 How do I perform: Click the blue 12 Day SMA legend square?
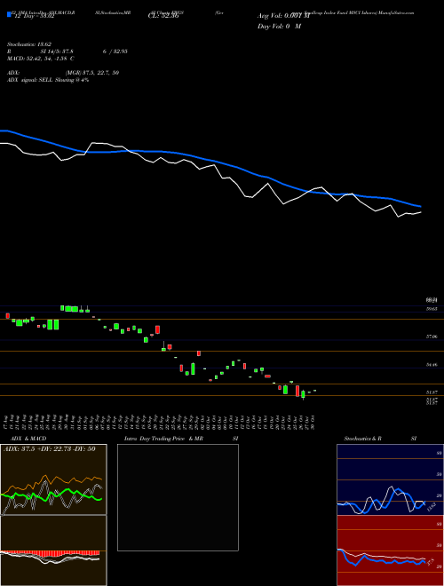click(9, 15)
